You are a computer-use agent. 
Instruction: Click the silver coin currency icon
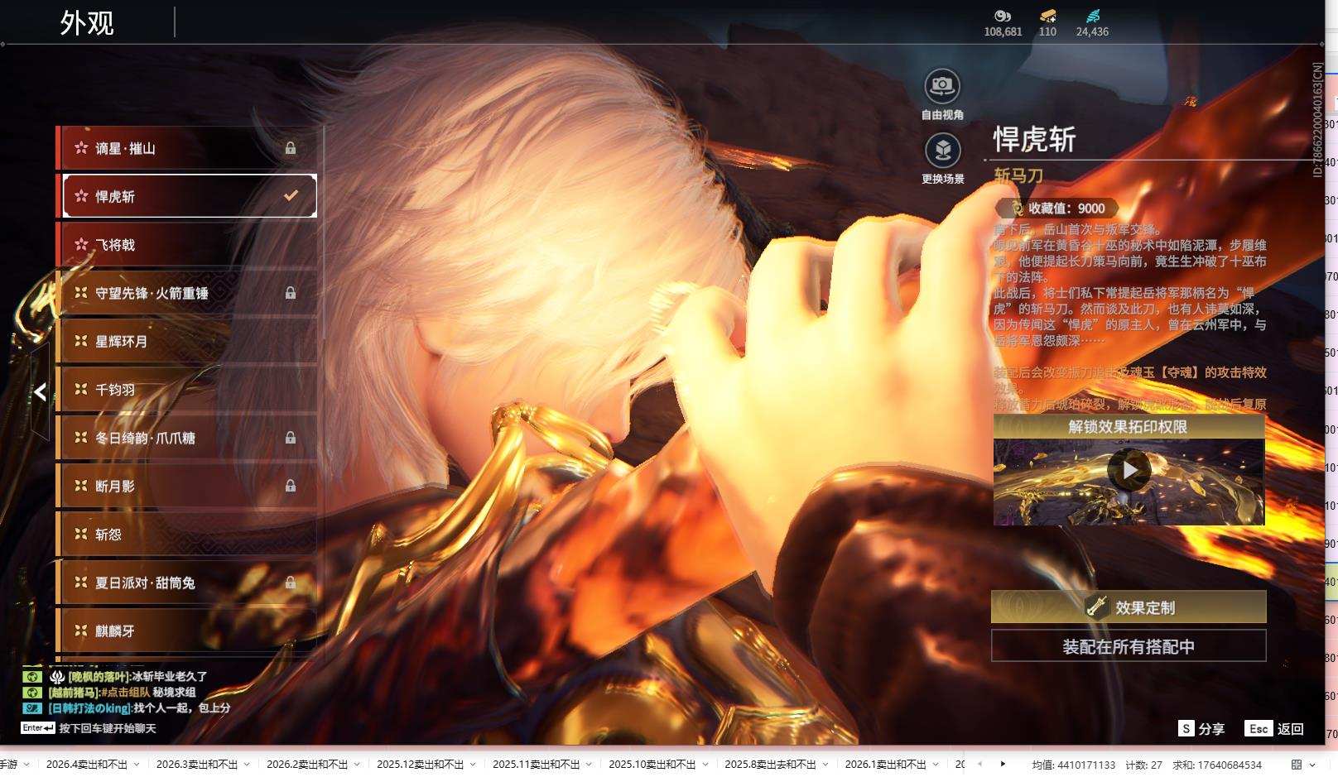click(1003, 16)
